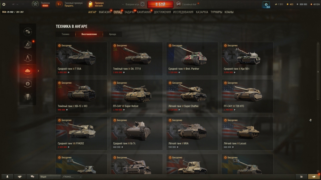This screenshot has height=180, width=321.
Task: Click the handshake contacts icon at bottom
Action: [x=20, y=177]
